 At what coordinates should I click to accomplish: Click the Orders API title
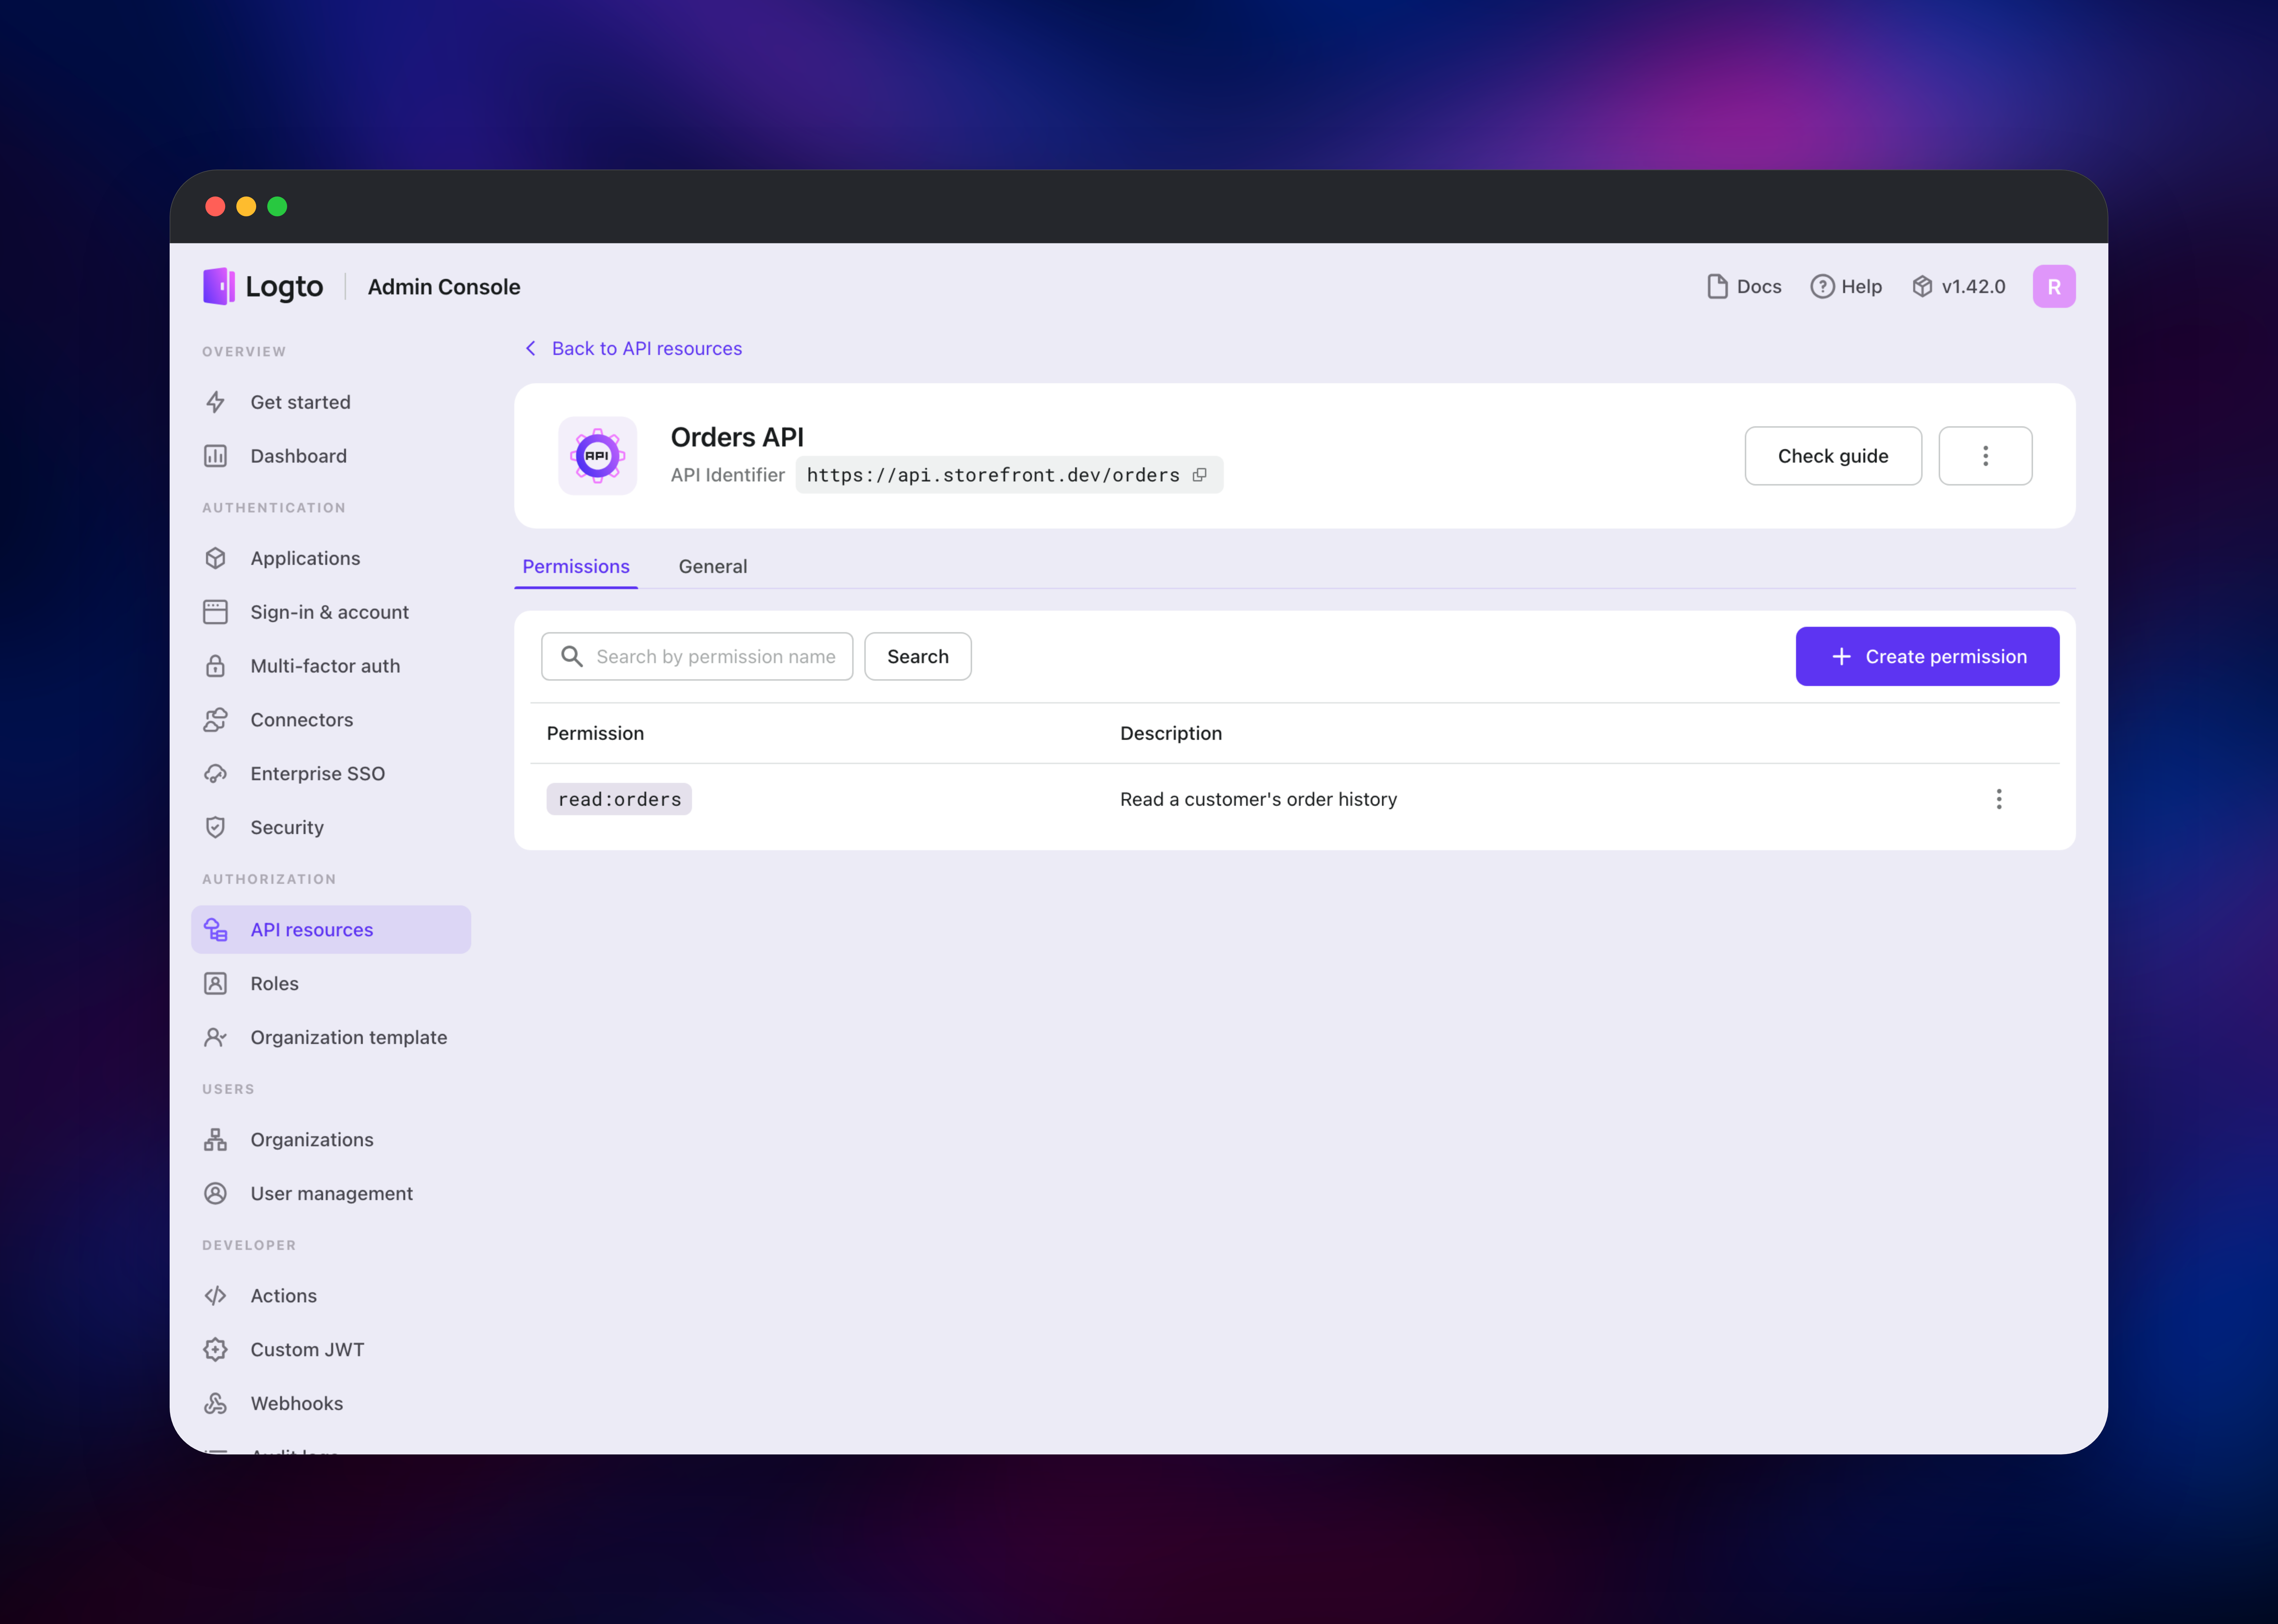click(737, 437)
